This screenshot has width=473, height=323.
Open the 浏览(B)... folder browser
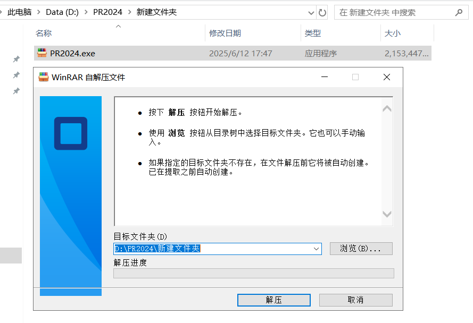pyautogui.click(x=361, y=249)
